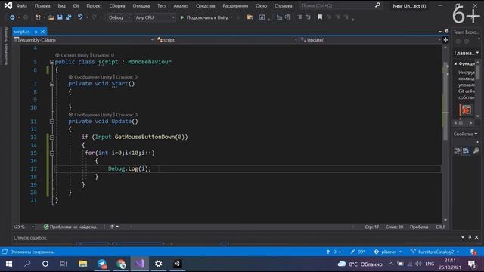
Task: Click alphabetical sort icon in Properties panel
Action: [466, 151]
